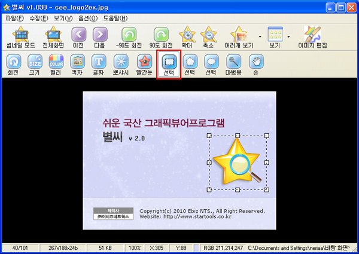The height and width of the screenshot is (254, 359).
Task: Click the bottom-right handle of the selection box
Action: point(267,190)
